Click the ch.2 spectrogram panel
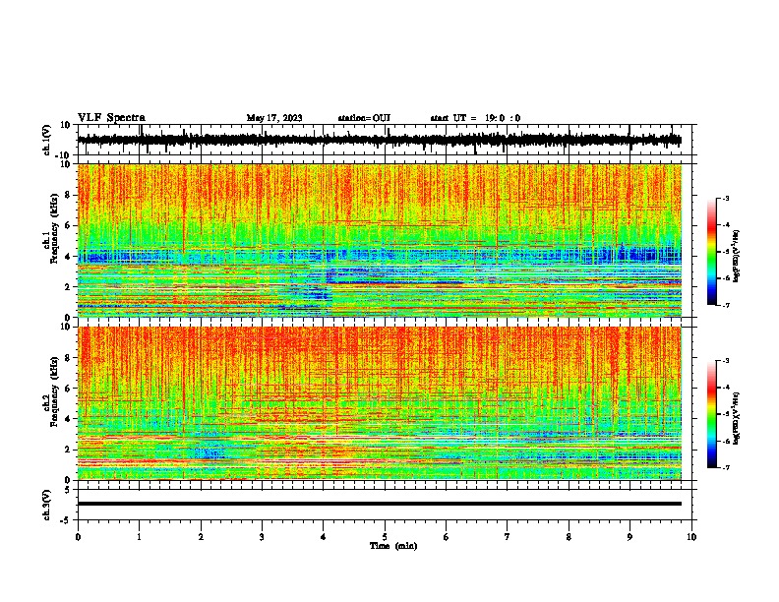 tap(380, 403)
